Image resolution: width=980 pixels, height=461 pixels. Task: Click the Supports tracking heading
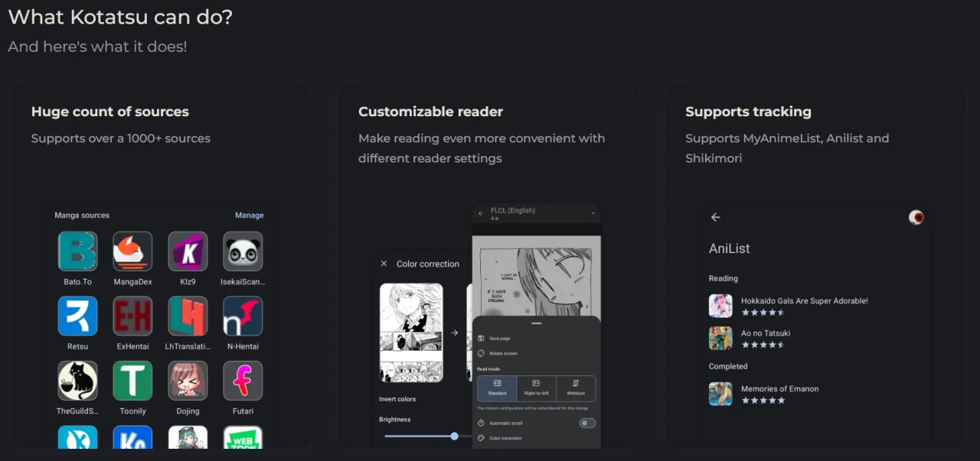pos(748,112)
